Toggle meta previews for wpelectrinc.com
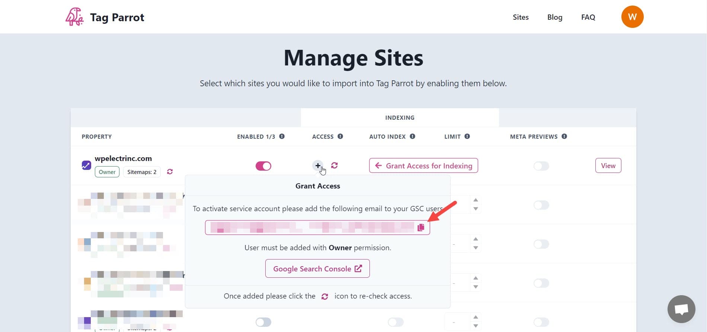Image resolution: width=707 pixels, height=332 pixels. [x=541, y=166]
